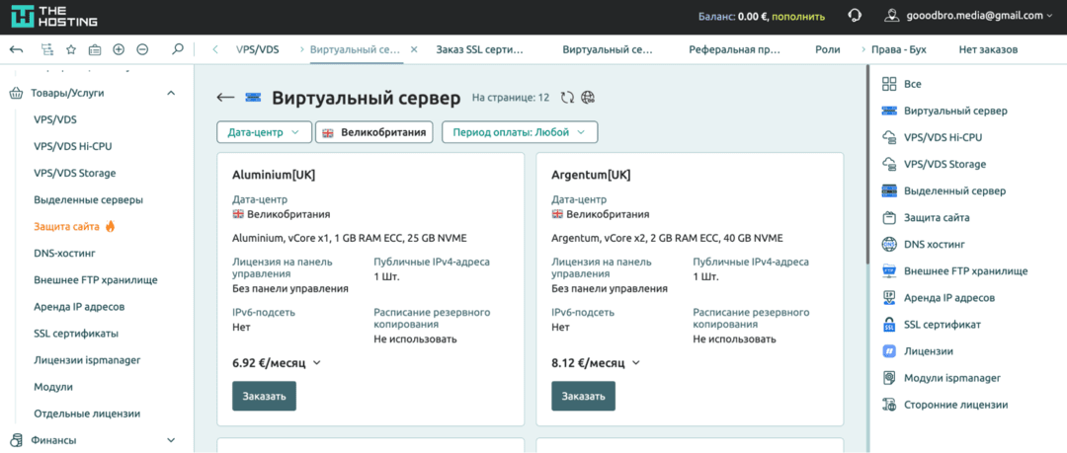Click globe icon near page title
This screenshot has width=1067, height=453.
pos(588,98)
